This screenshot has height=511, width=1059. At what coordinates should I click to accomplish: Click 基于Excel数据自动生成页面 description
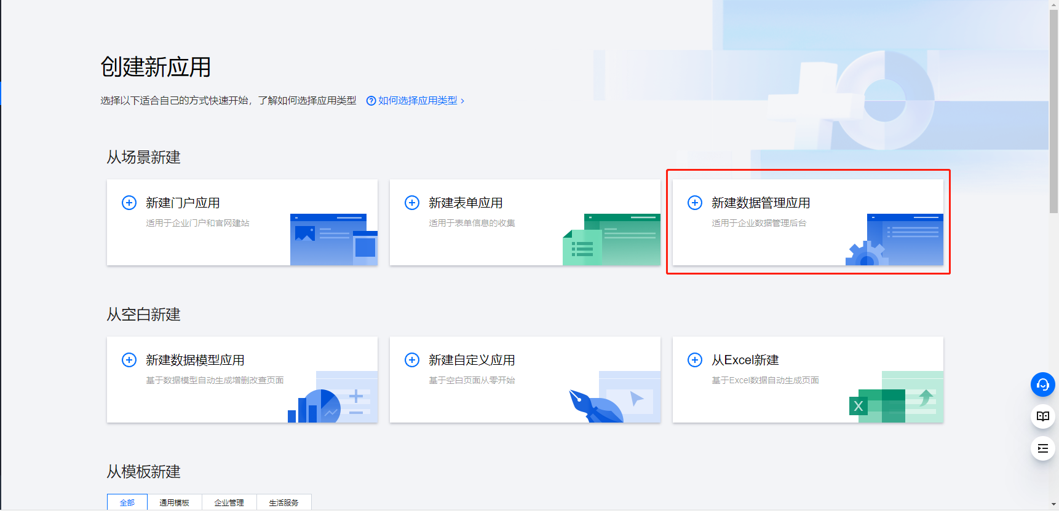(x=765, y=380)
